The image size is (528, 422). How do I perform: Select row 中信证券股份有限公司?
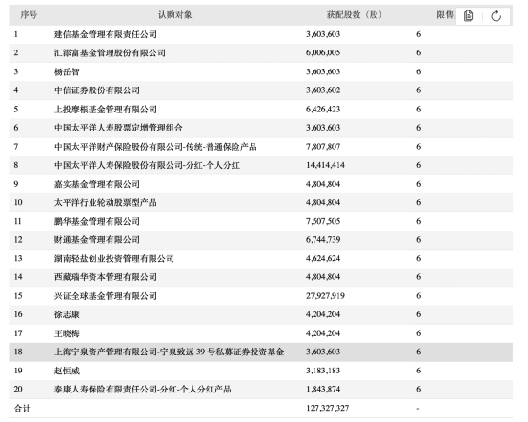click(261, 90)
